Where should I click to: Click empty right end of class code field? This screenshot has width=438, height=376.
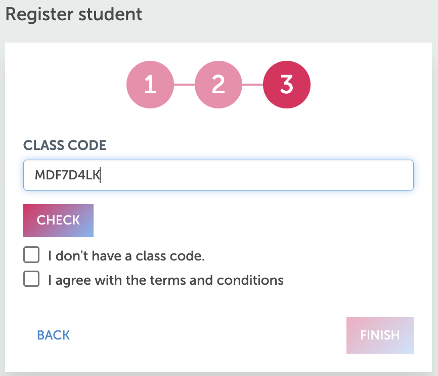tap(354, 175)
